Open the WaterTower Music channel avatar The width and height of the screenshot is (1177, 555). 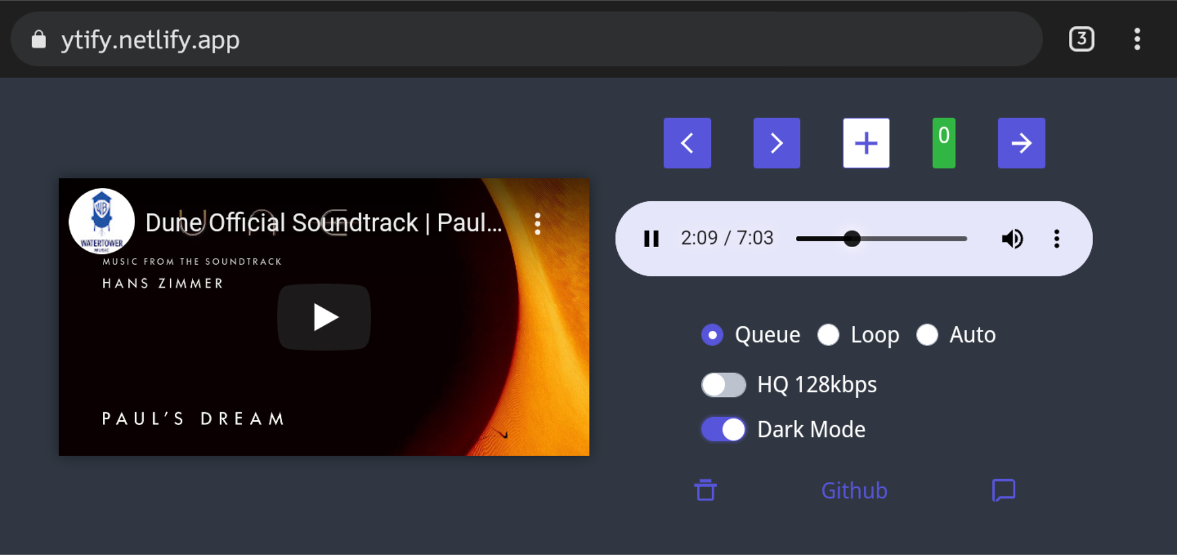click(102, 221)
